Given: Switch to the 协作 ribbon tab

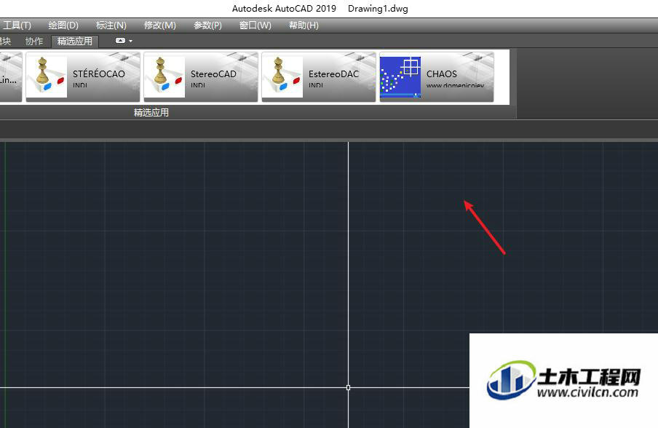Looking at the screenshot, I should (x=34, y=41).
